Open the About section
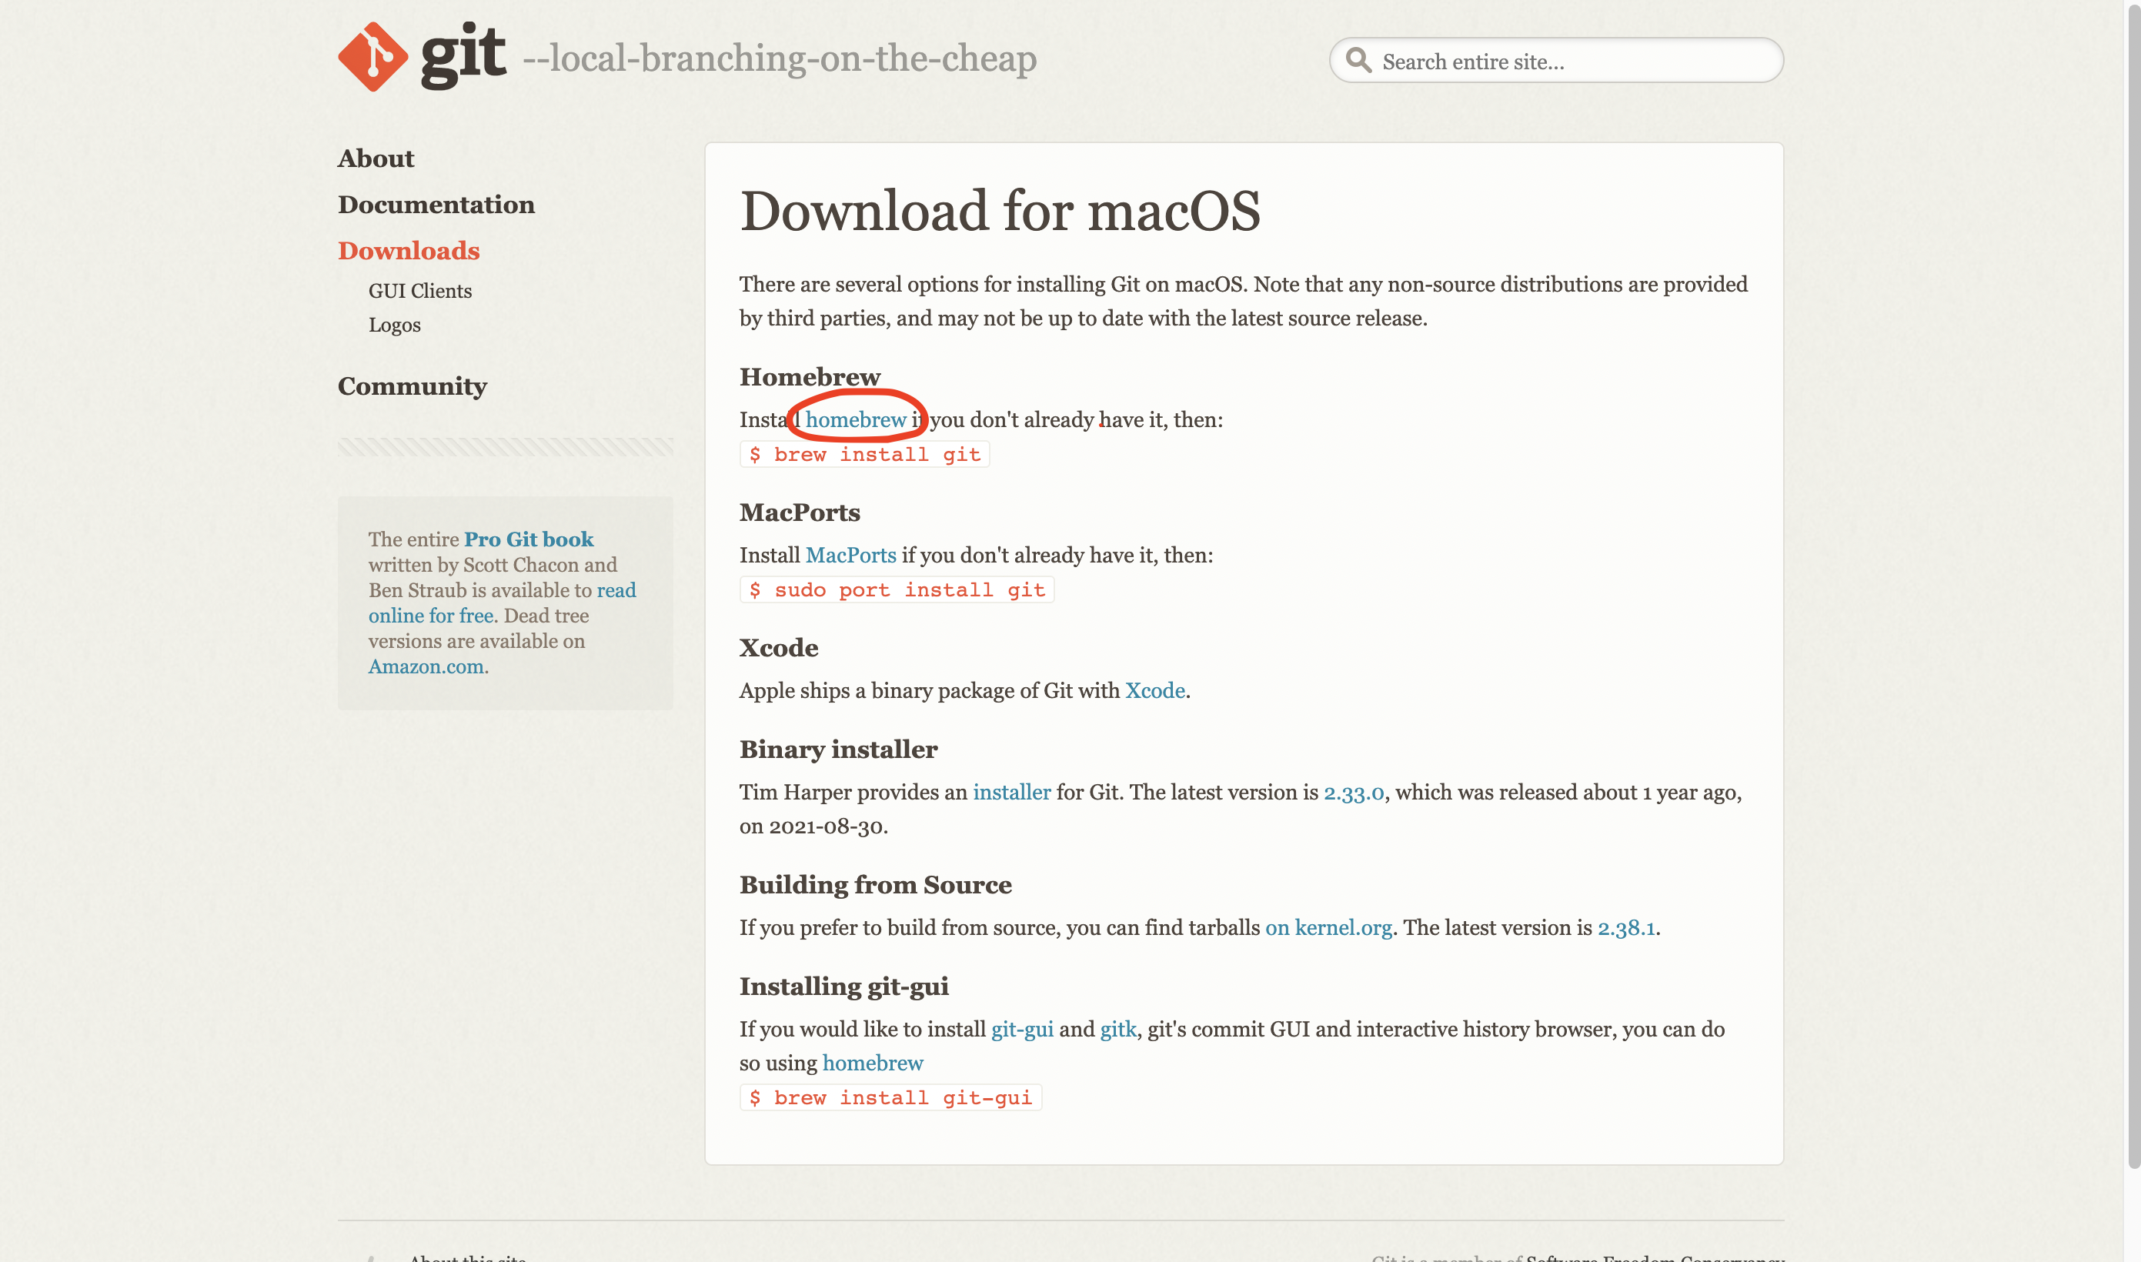This screenshot has height=1262, width=2141. [x=375, y=159]
